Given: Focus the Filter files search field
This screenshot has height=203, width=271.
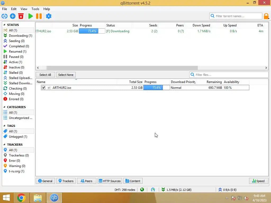Looking at the screenshot, I should 229,75.
